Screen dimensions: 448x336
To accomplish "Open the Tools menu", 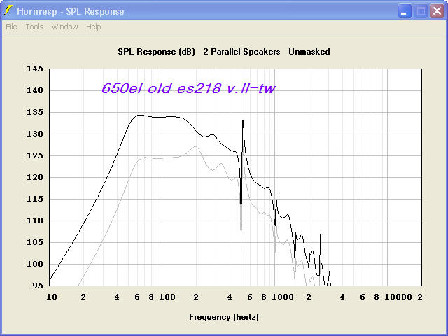I will click(34, 27).
